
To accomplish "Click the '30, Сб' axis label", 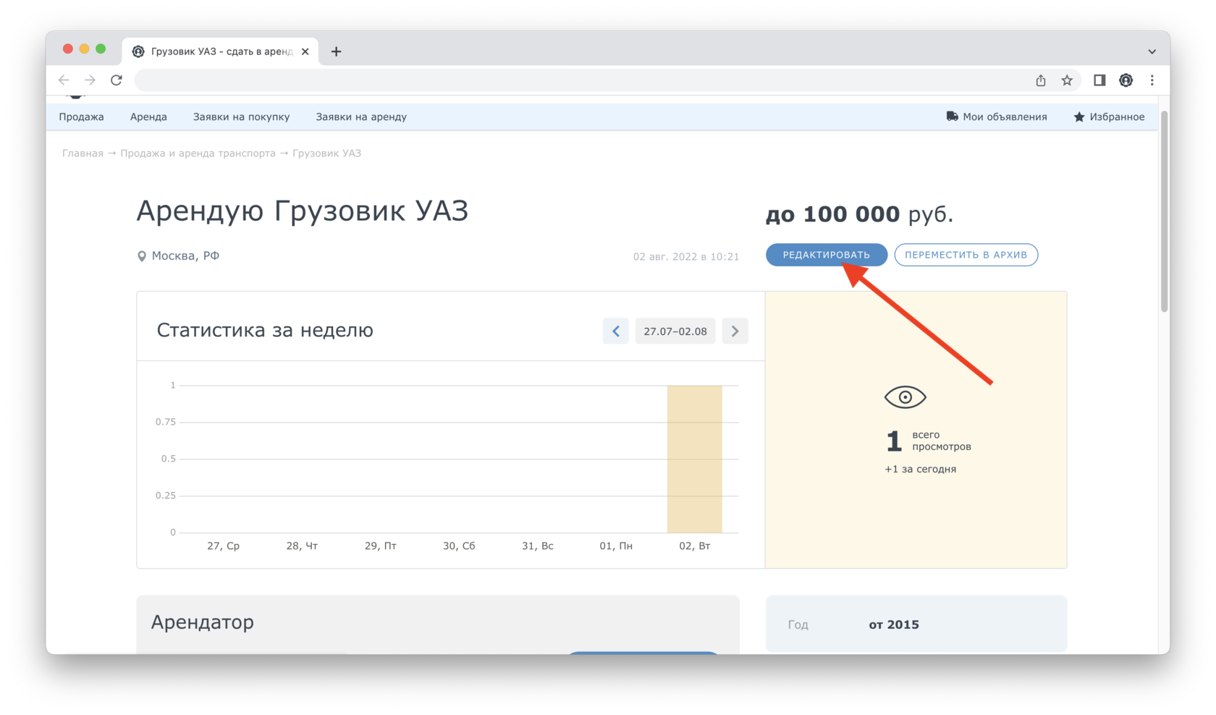I will [x=459, y=546].
